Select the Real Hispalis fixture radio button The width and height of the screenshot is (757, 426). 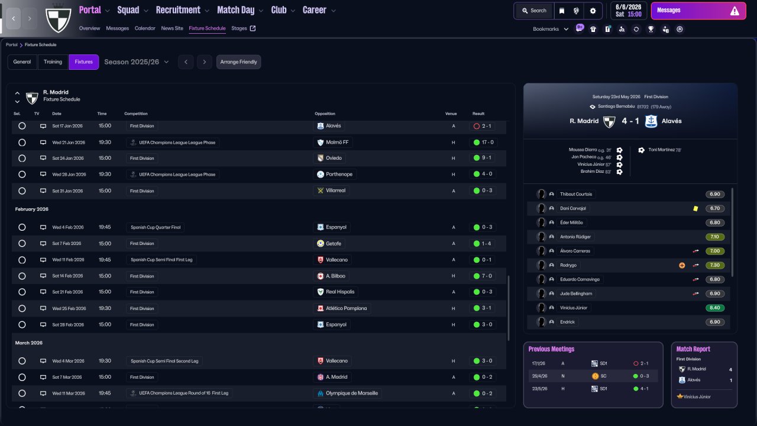point(22,292)
